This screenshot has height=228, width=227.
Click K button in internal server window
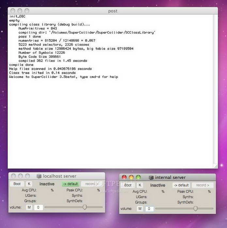coord(140,185)
